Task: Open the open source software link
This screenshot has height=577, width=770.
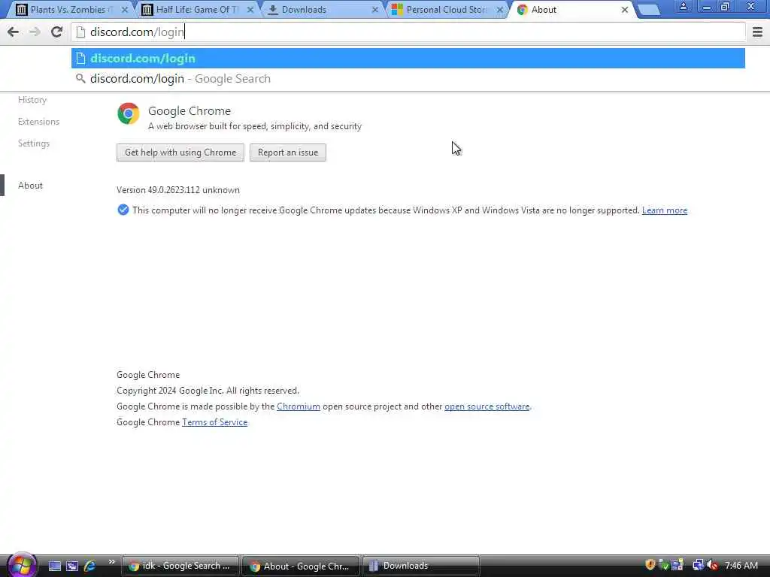Action: click(x=487, y=406)
